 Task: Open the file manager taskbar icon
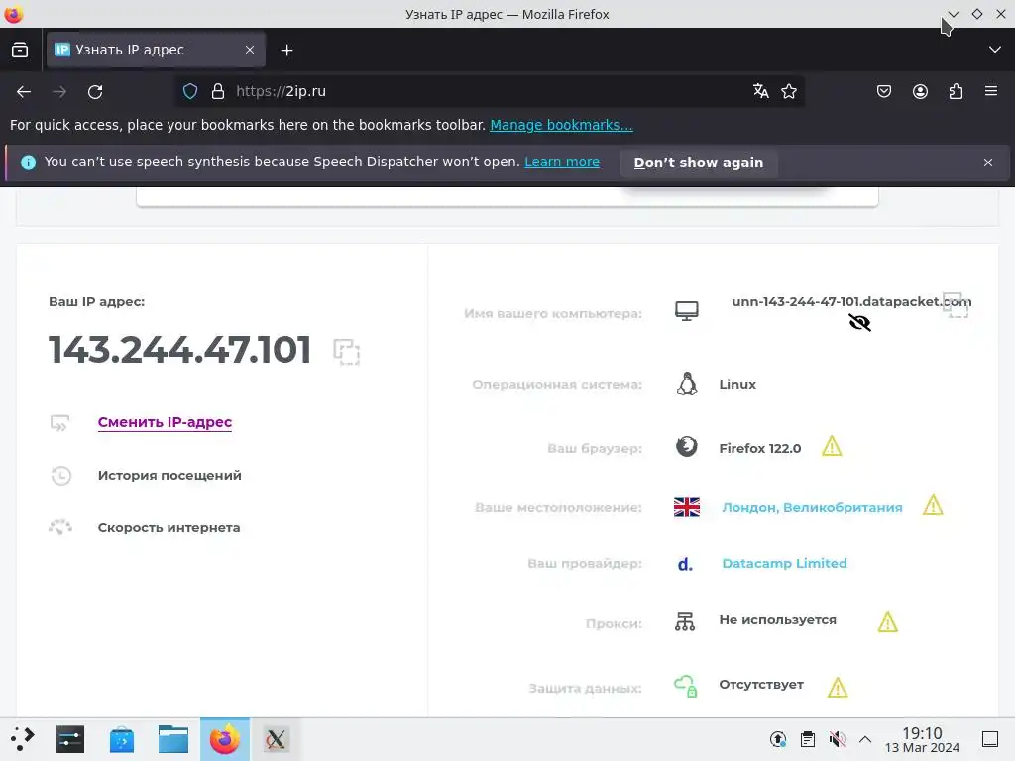click(172, 739)
